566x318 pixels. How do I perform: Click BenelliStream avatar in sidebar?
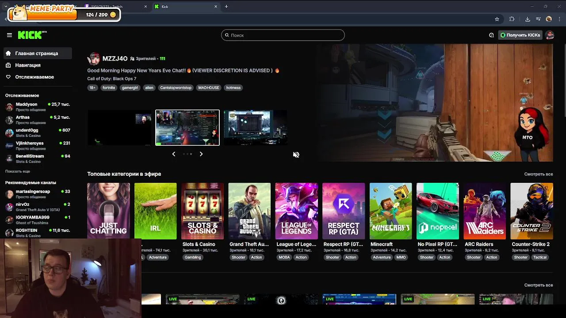click(9, 159)
